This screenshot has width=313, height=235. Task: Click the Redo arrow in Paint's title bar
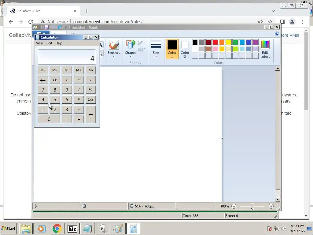point(60,27)
